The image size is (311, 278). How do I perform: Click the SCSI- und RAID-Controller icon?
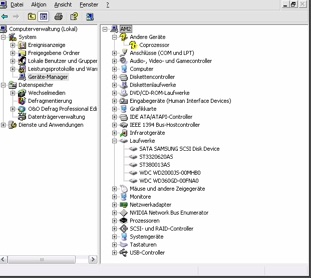[124, 229]
